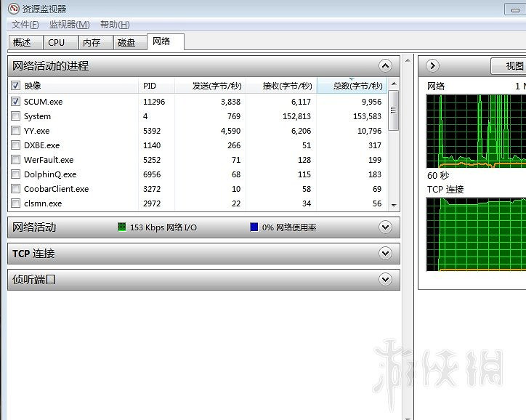Switch to the 内存 tab
Viewport: 526px width, 420px height.
(x=92, y=43)
